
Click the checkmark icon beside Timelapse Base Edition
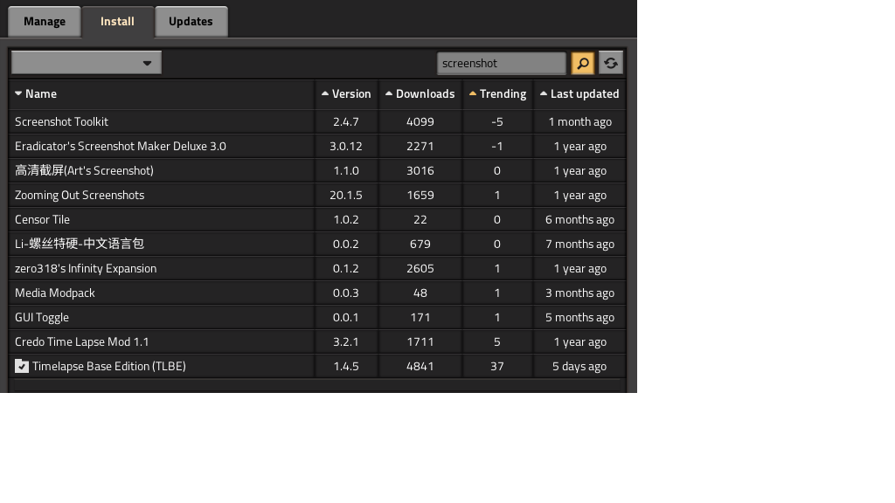[22, 366]
